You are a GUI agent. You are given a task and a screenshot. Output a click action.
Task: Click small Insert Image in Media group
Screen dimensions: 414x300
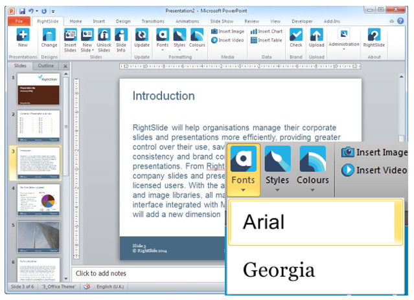[227, 31]
